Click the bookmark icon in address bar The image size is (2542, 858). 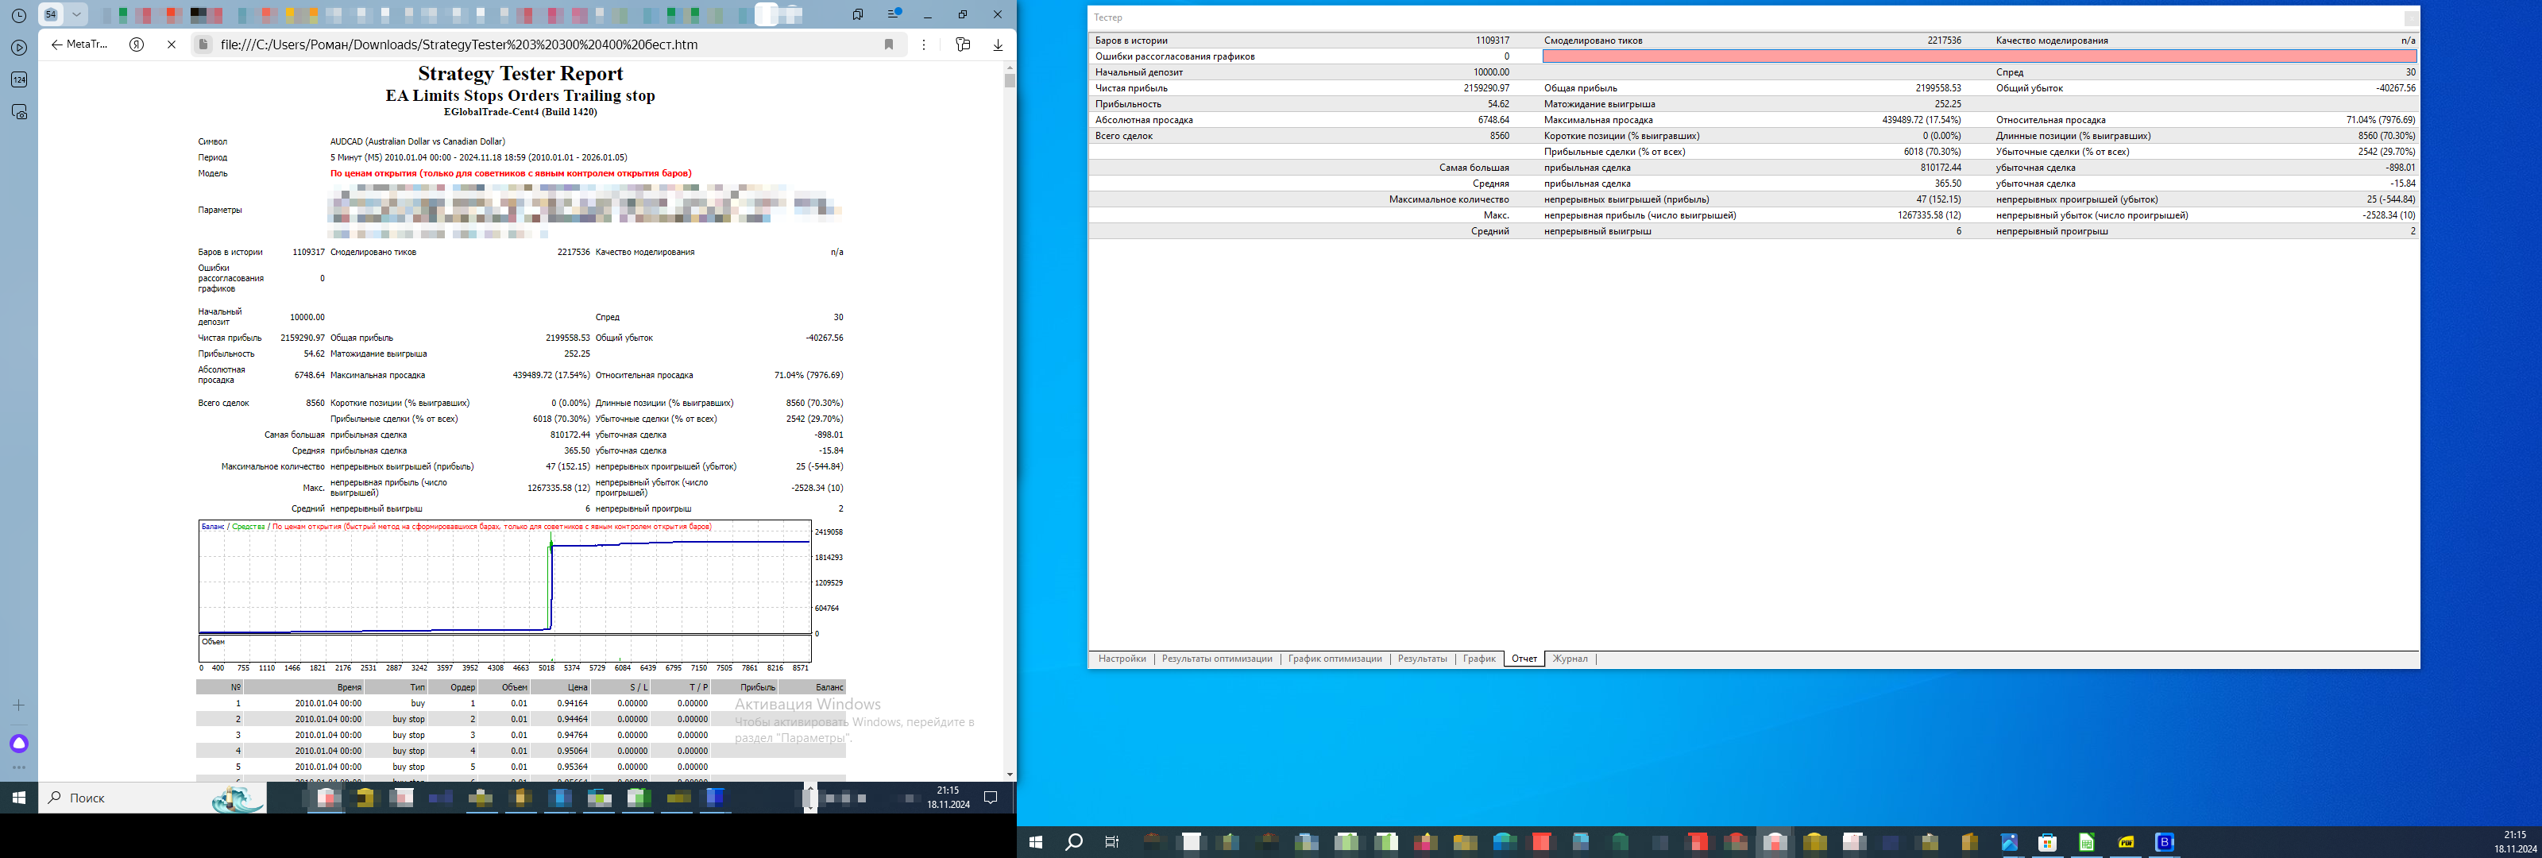[x=888, y=44]
